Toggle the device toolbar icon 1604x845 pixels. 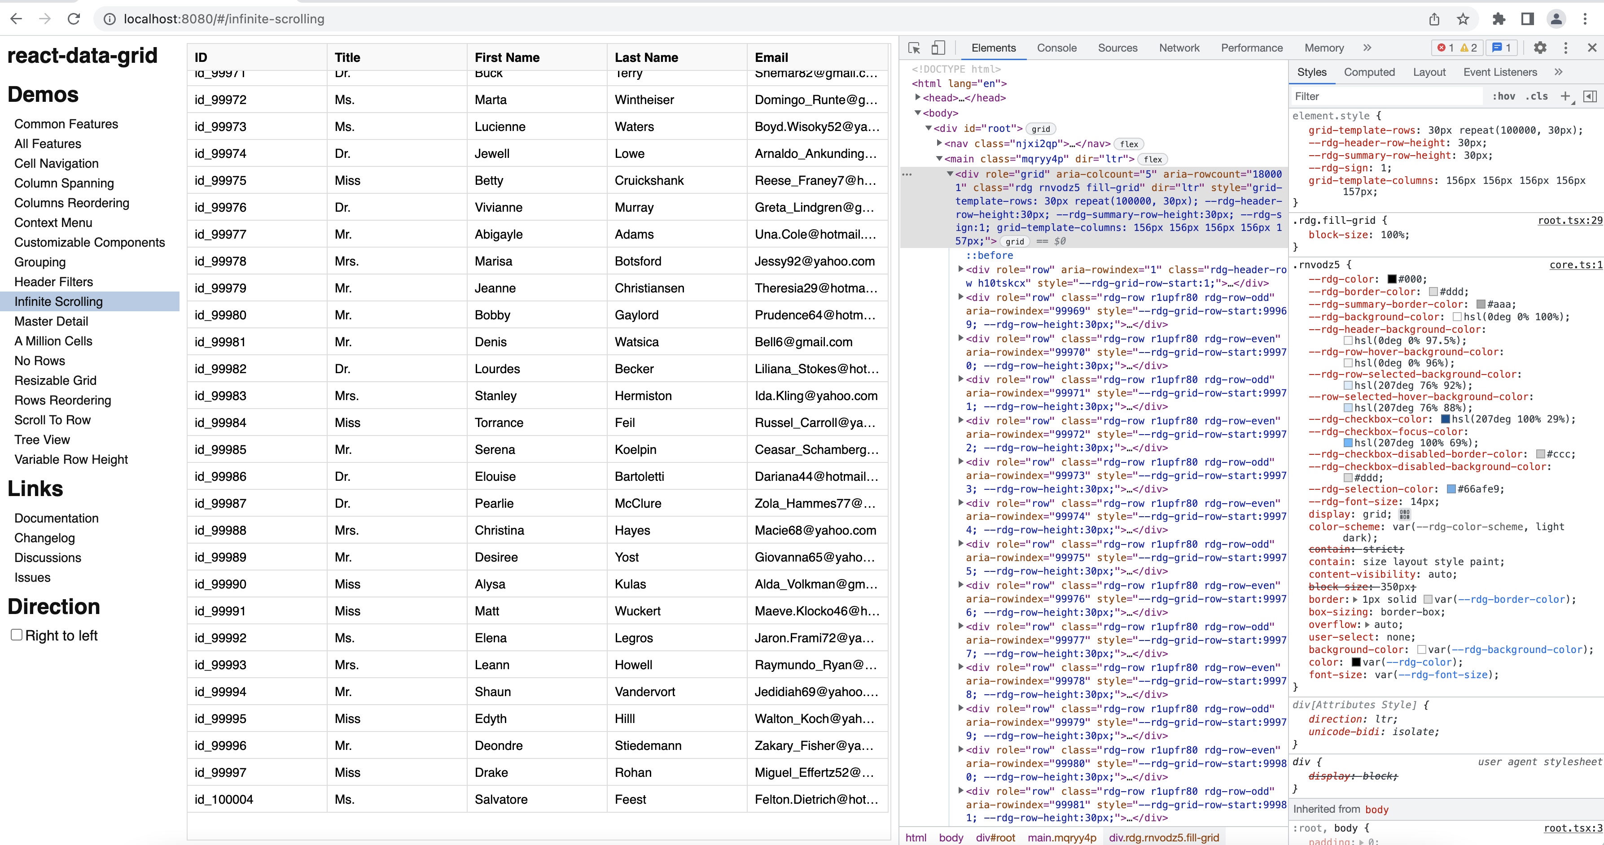coord(938,47)
